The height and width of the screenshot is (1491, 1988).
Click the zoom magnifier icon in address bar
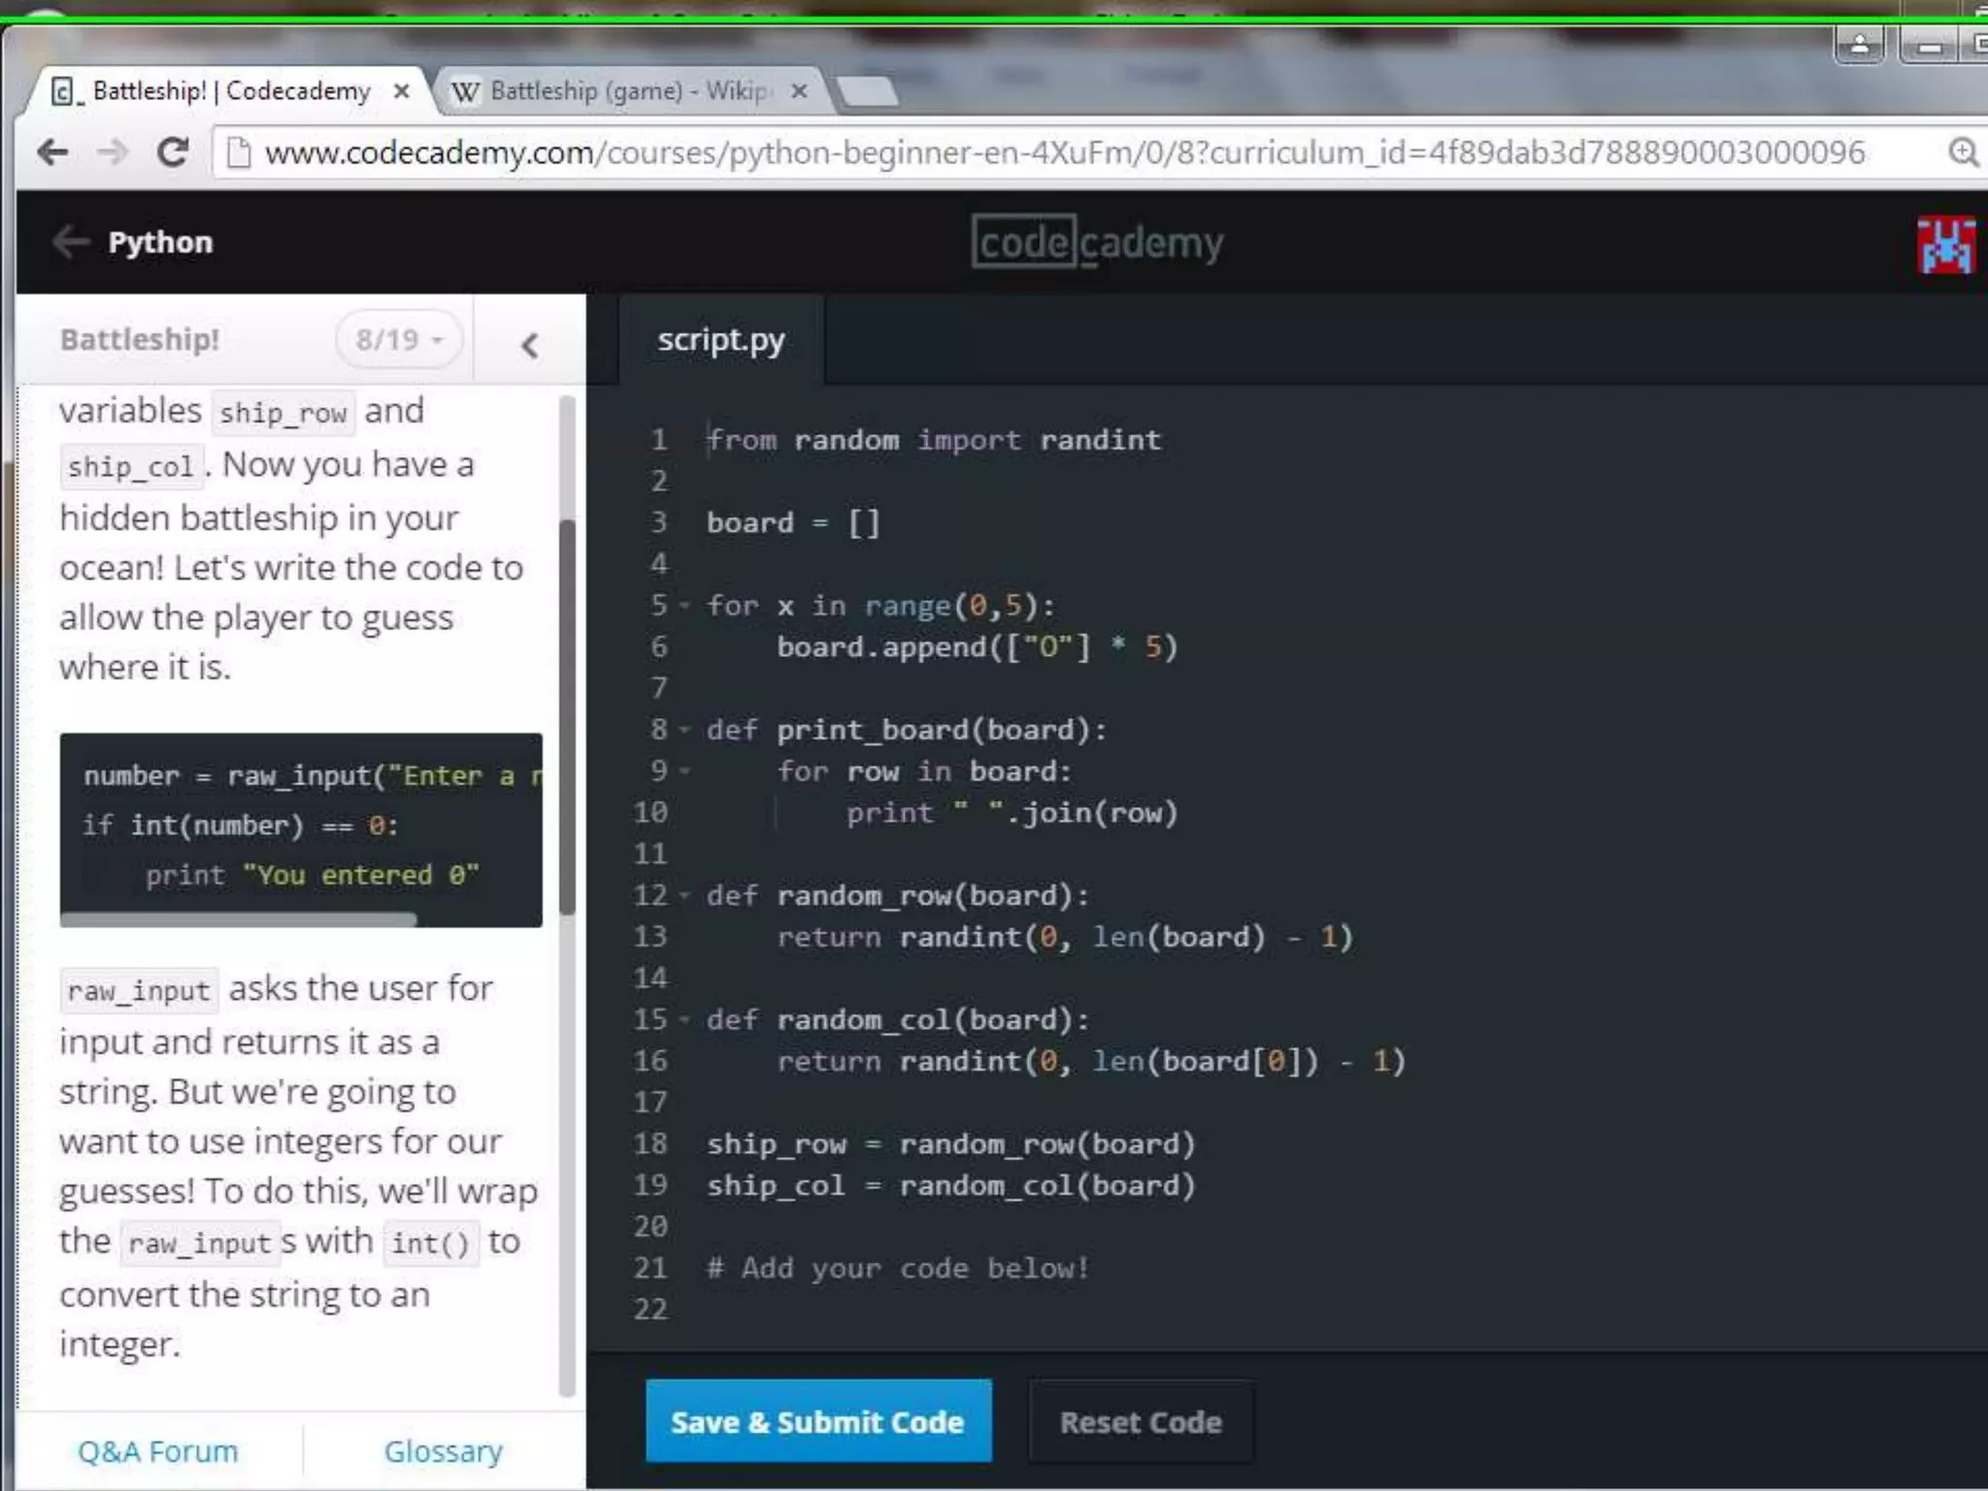(x=1963, y=152)
